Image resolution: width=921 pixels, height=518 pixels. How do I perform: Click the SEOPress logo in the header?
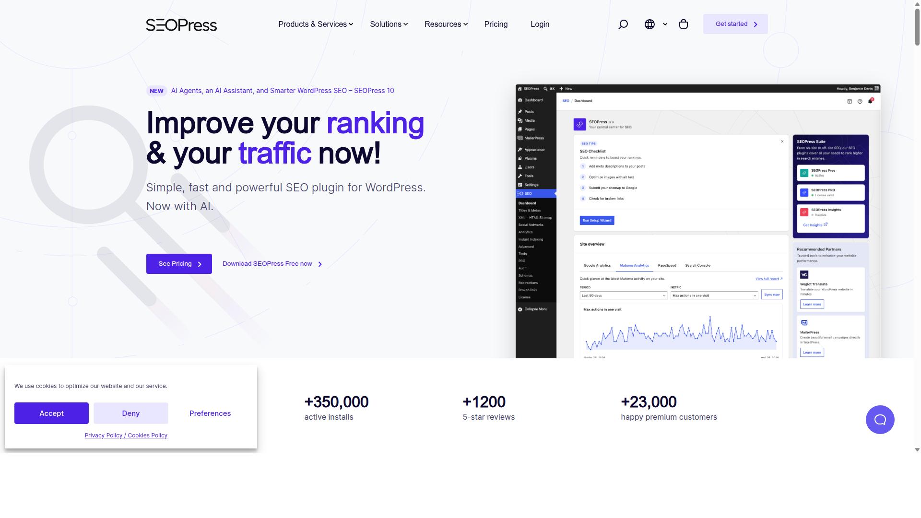(x=181, y=24)
